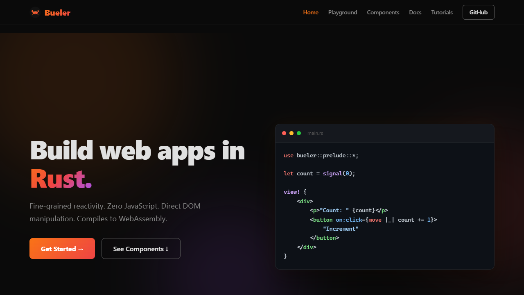This screenshot has height=295, width=524.
Task: Click the 'view! {' code line
Action: (x=295, y=192)
